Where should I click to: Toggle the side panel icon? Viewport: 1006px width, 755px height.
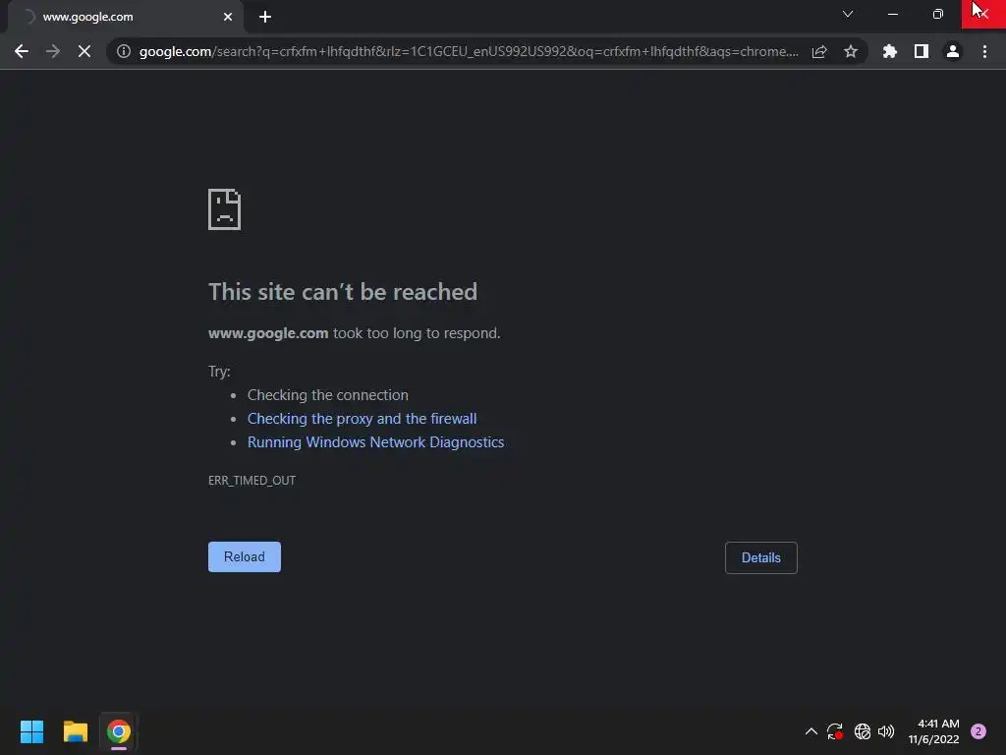(x=922, y=51)
